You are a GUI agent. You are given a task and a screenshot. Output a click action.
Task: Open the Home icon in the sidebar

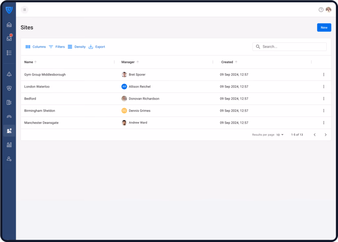pyautogui.click(x=9, y=24)
